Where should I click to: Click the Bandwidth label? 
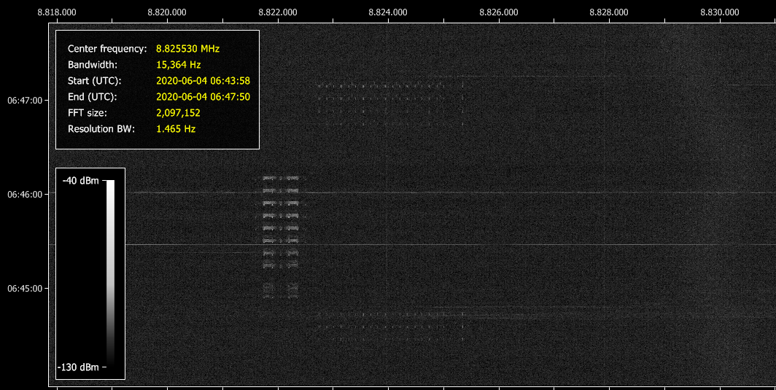click(93, 65)
